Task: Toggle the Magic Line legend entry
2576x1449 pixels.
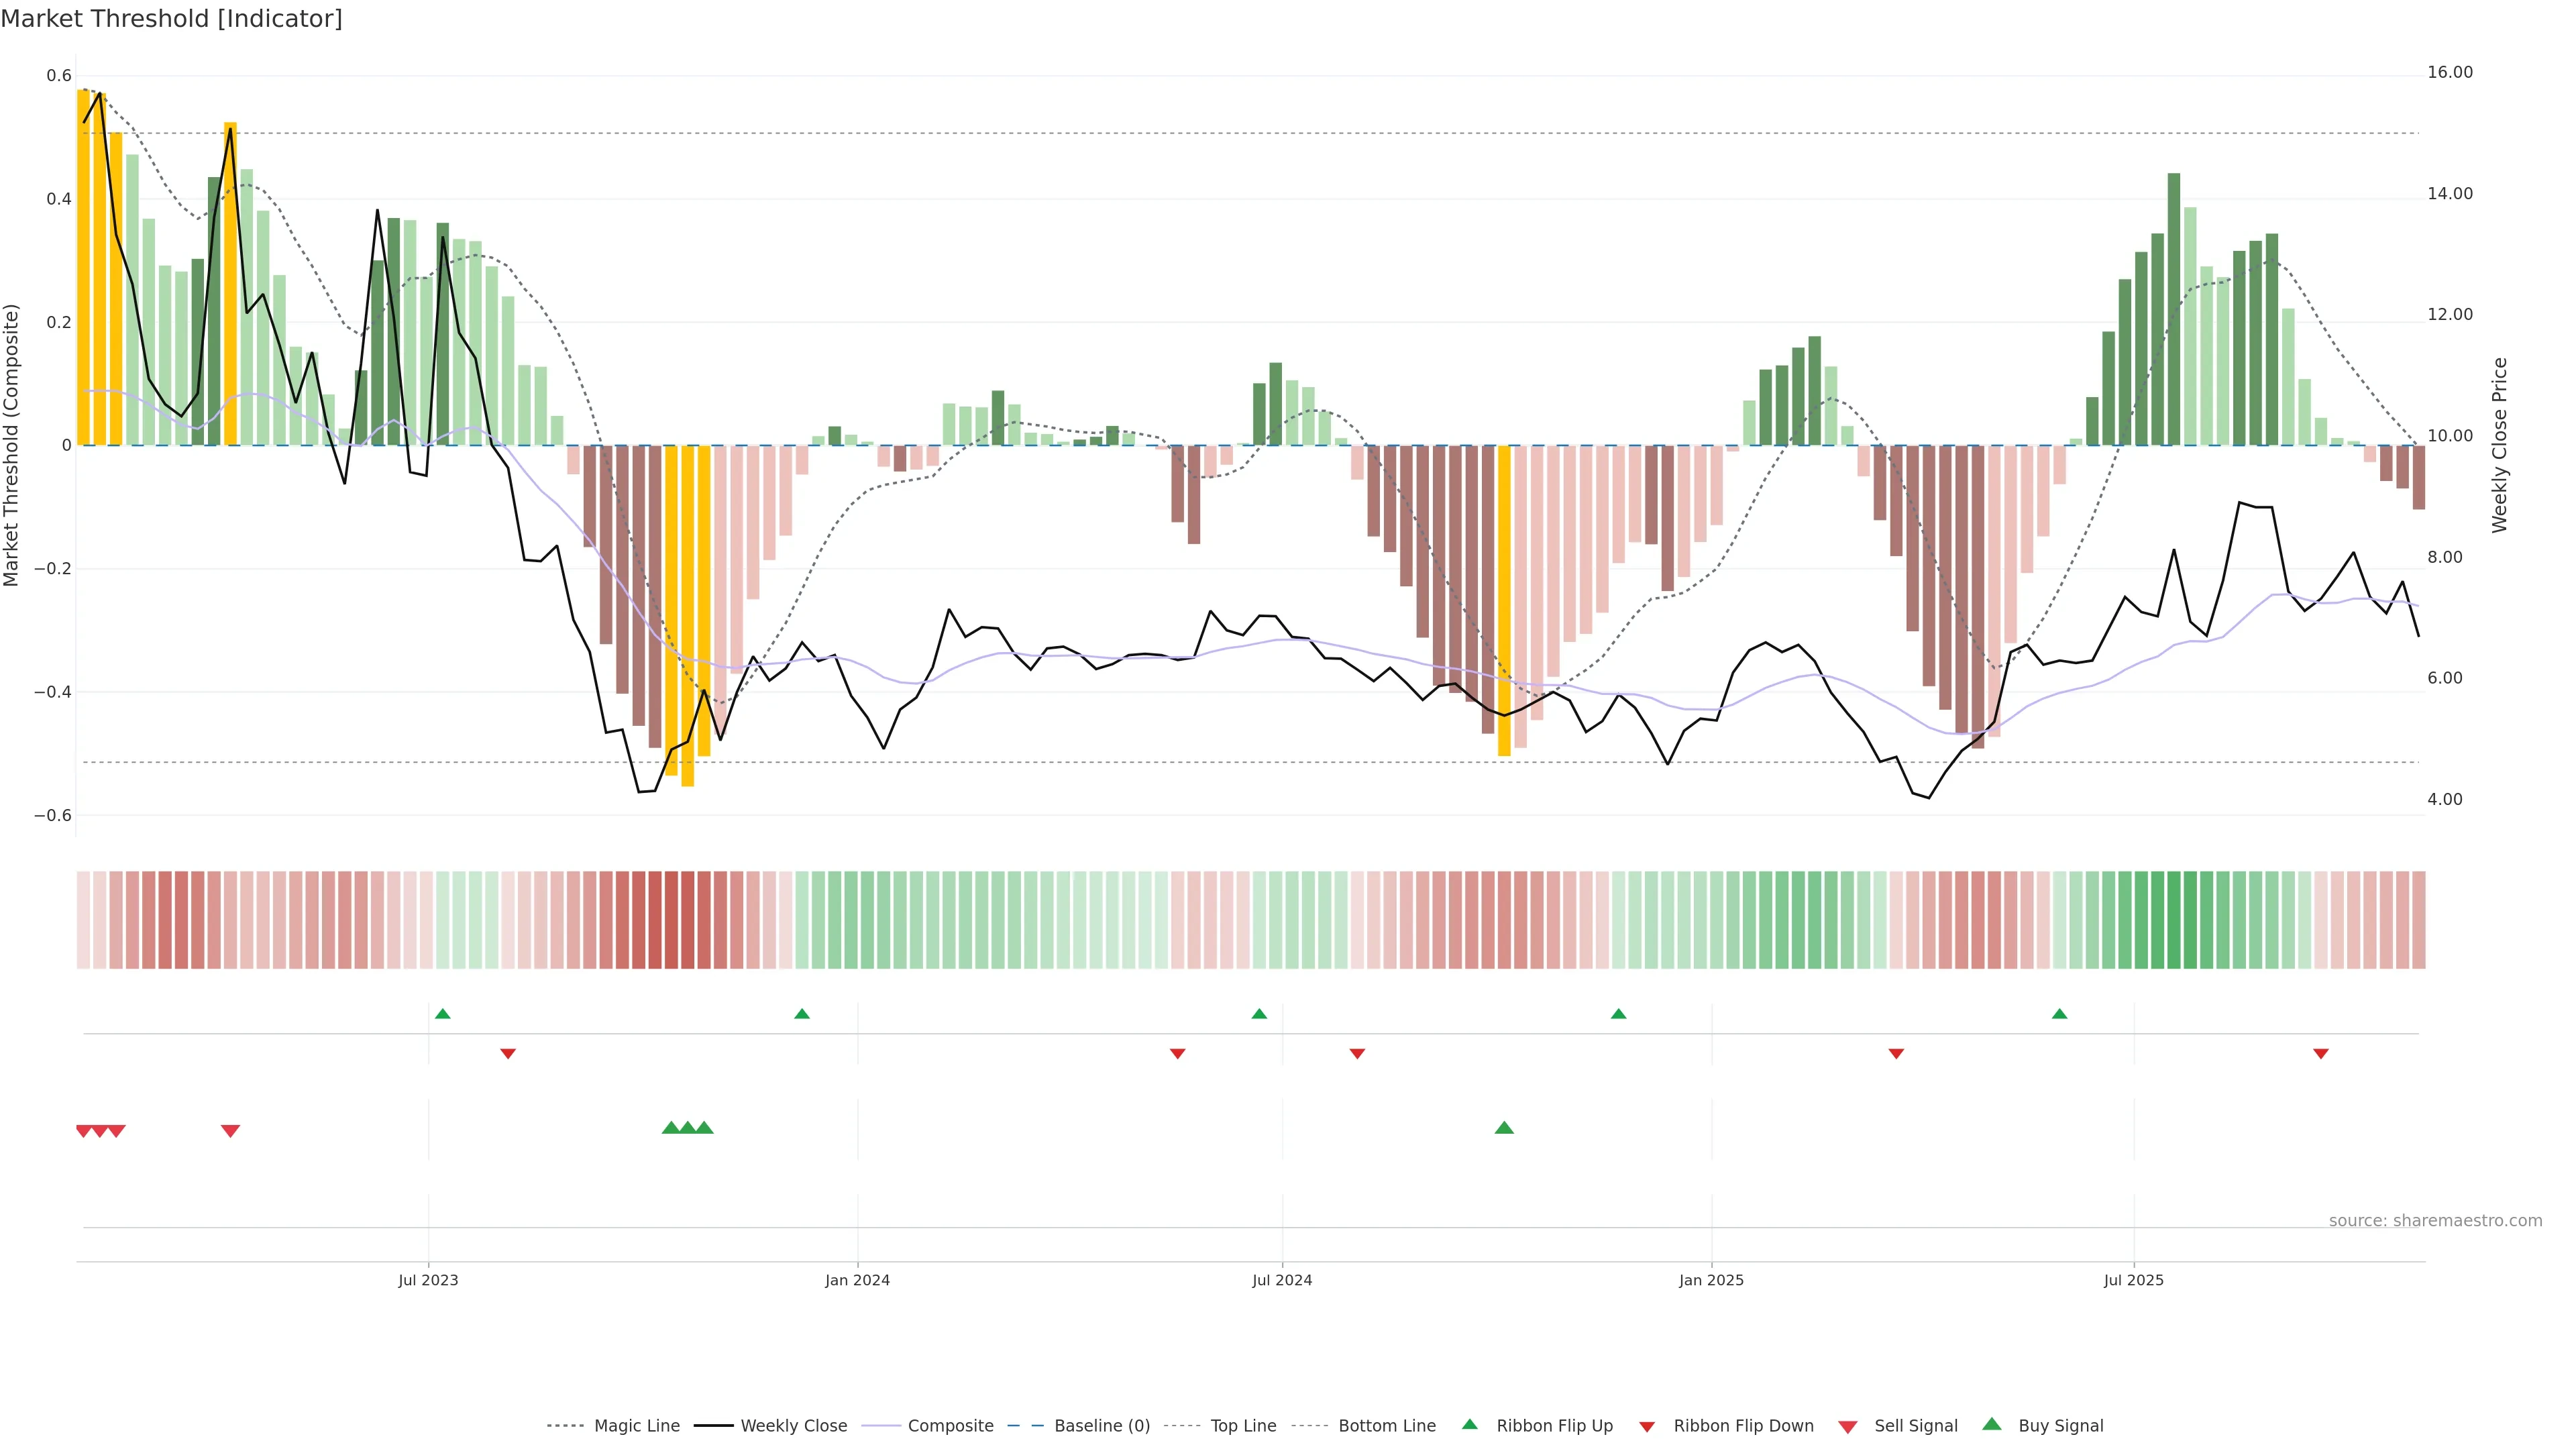Action: (636, 1426)
